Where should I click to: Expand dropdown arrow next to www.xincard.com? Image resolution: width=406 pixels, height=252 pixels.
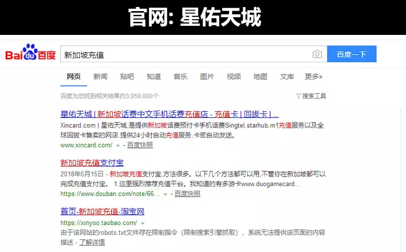[118, 146]
